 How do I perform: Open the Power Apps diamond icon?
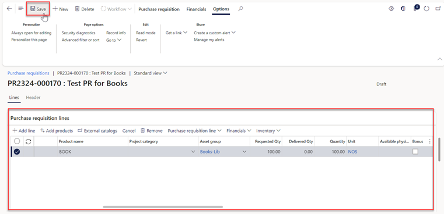(391, 9)
